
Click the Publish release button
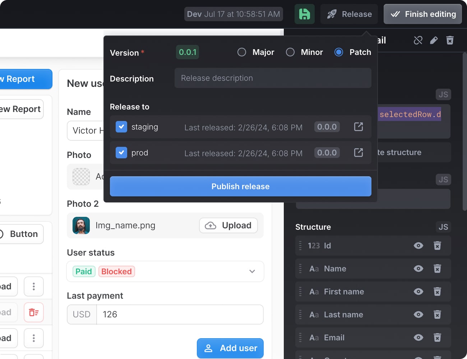[x=240, y=186]
